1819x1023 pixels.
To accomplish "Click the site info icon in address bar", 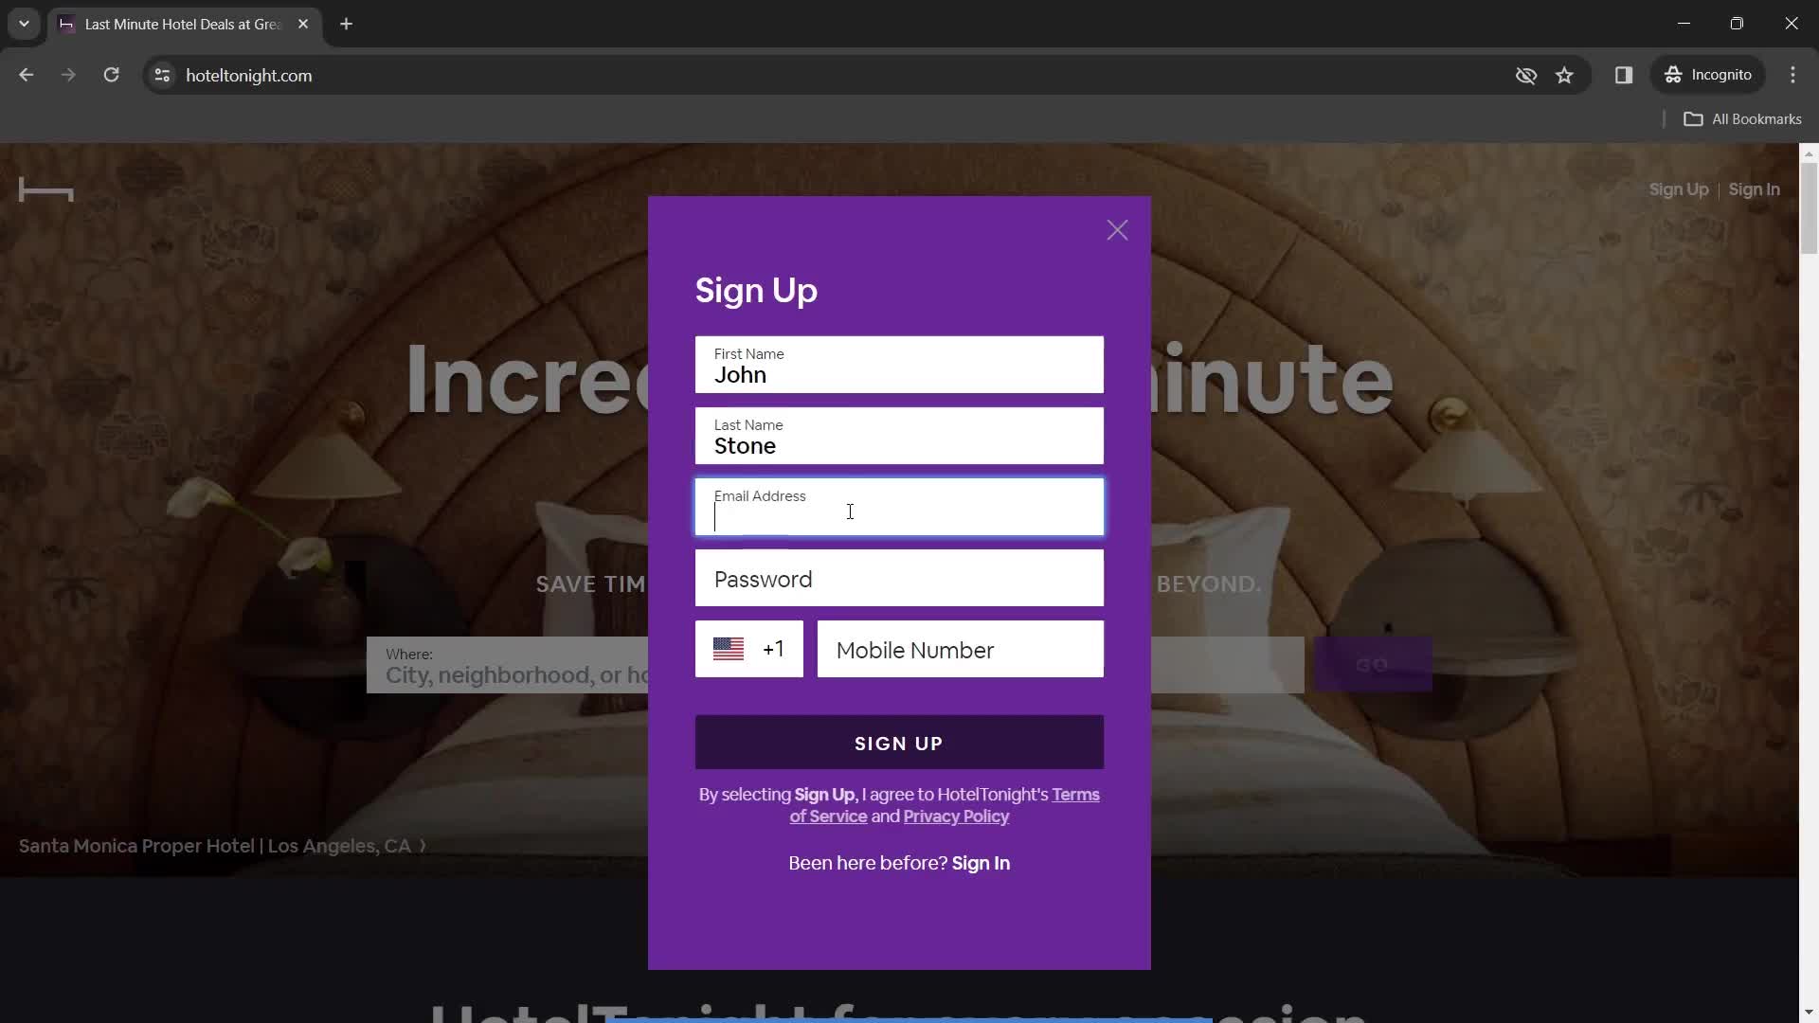I will (161, 76).
